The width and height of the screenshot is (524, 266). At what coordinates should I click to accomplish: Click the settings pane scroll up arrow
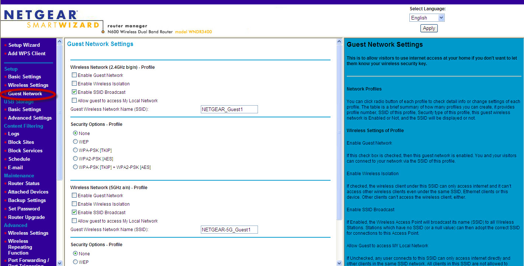click(x=340, y=42)
